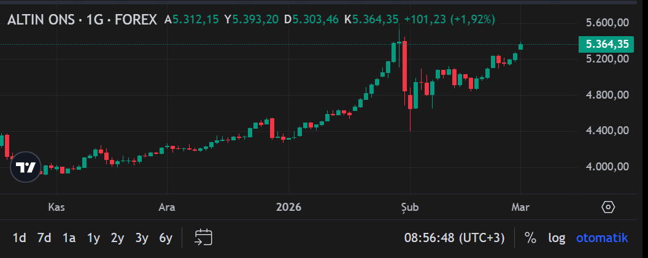This screenshot has height=258, width=648.
Task: Switch to the 1a range
Action: (x=69, y=238)
